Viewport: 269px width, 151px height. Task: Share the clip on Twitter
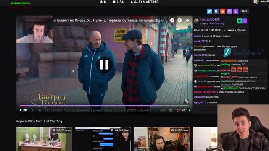click(209, 11)
